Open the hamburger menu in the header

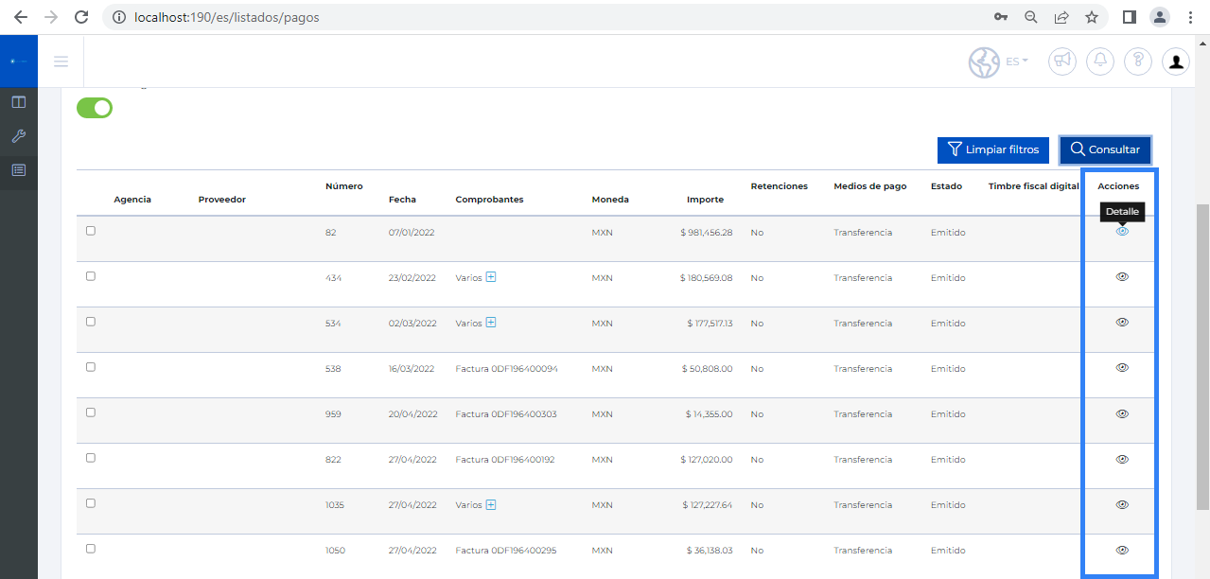(x=61, y=62)
